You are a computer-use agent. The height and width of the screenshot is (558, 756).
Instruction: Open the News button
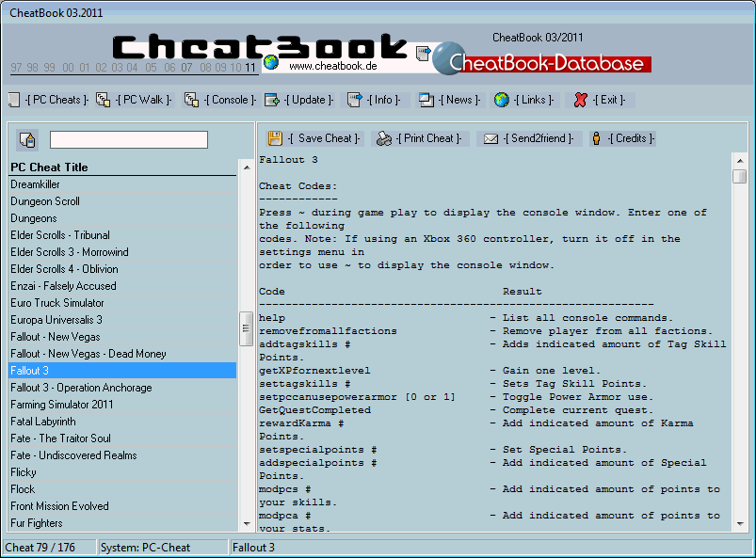click(459, 100)
